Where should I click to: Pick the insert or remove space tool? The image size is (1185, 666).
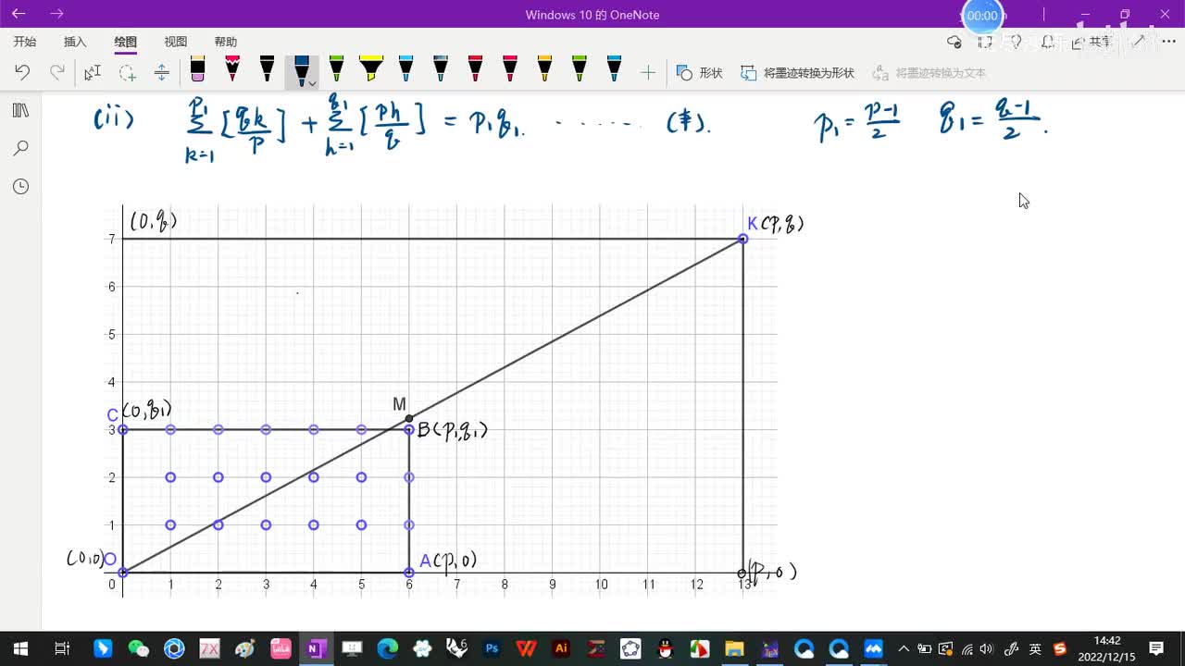click(161, 72)
